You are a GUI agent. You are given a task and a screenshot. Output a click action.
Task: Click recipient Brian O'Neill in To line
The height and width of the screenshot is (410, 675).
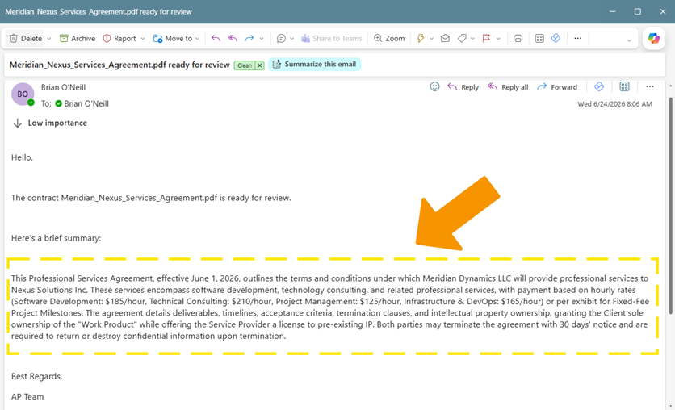tap(86, 103)
